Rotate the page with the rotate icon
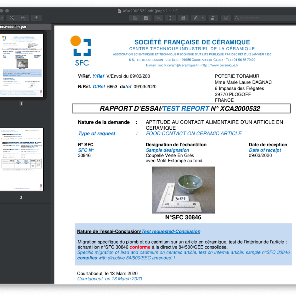This screenshot has height=296, width=296. point(213,18)
